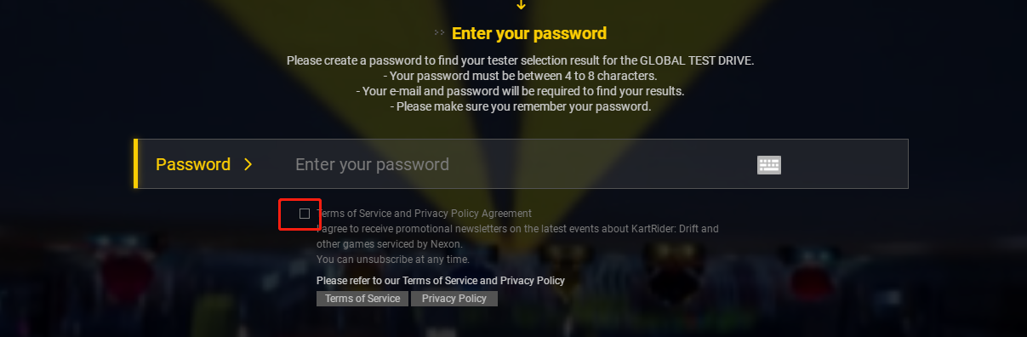1027x337 pixels.
Task: Click the yellow chevron after the Password label
Action: 248,164
